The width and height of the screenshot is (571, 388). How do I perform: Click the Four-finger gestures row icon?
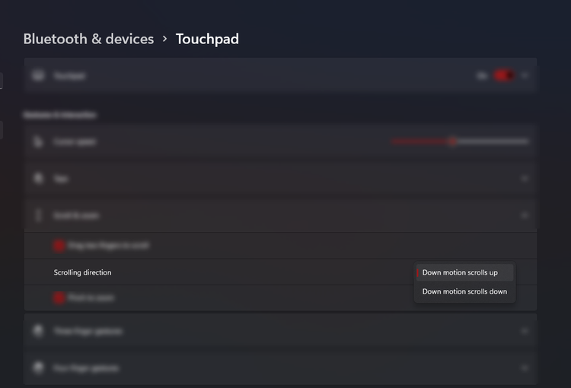point(38,367)
